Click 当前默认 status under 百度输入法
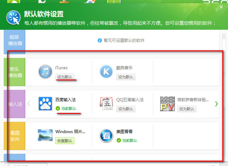Screen dimensions: 228x166 [x=69, y=108]
